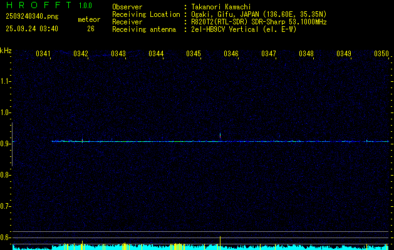Click the 0342 time axis label
The height and width of the screenshot is (250, 394).
[81, 54]
